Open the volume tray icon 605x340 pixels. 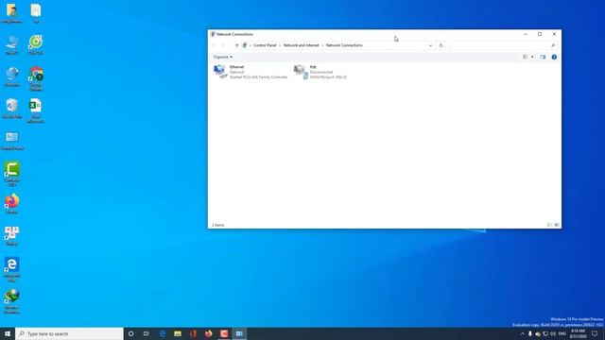pyautogui.click(x=553, y=333)
